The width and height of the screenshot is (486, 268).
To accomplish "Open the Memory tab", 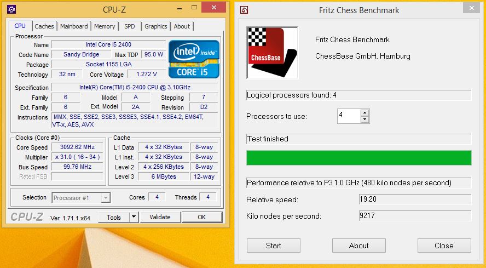I will coord(105,26).
